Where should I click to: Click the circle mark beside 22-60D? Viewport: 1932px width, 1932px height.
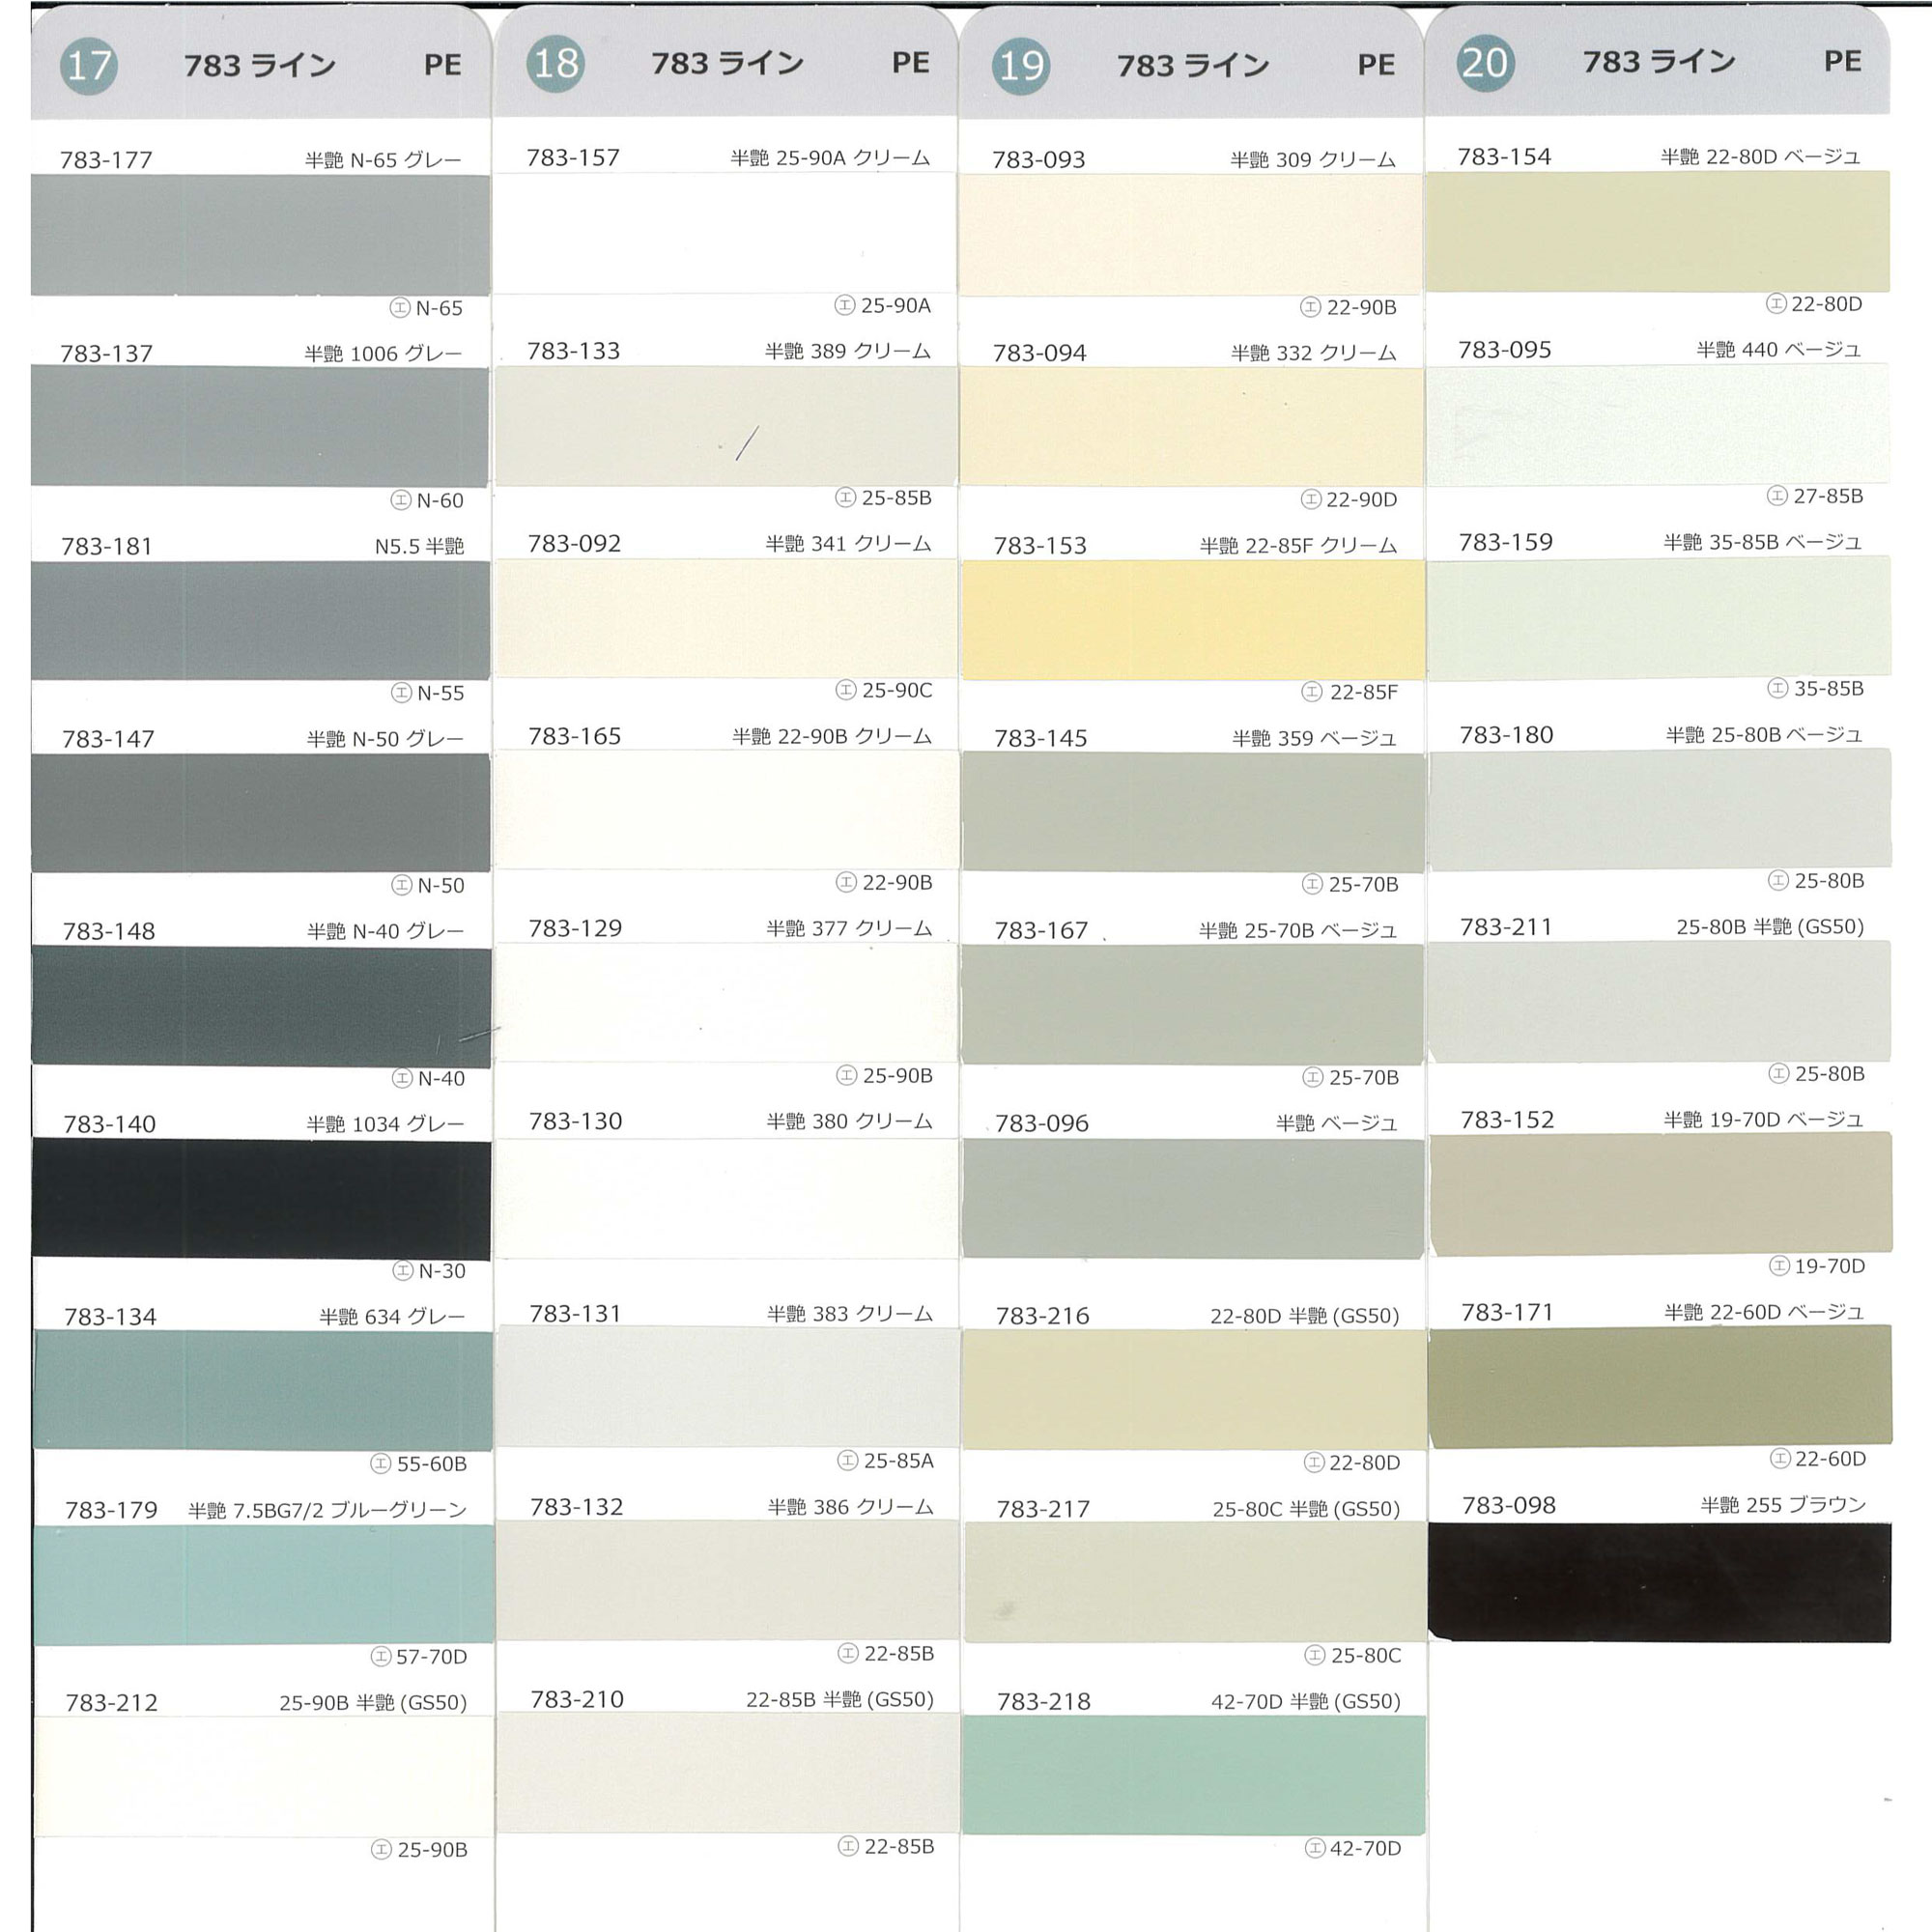[x=1780, y=1458]
